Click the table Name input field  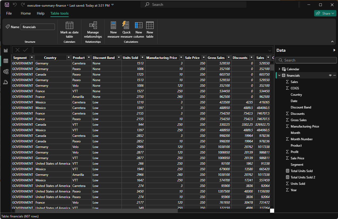pos(38,27)
